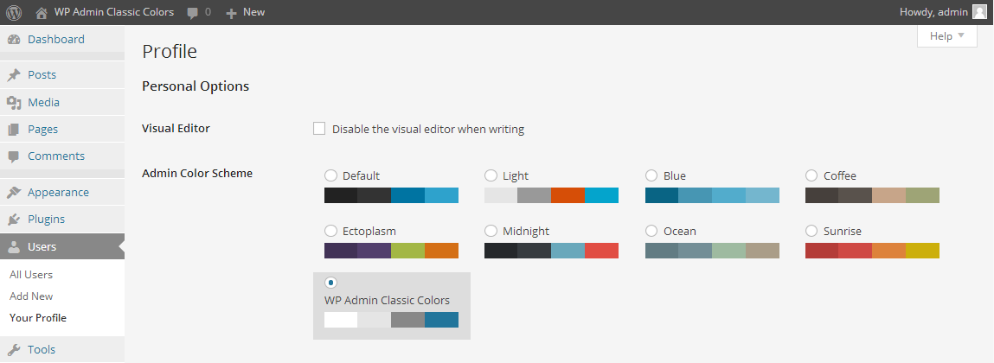The height and width of the screenshot is (363, 994).
Task: Click the admin avatar icon
Action: click(979, 12)
